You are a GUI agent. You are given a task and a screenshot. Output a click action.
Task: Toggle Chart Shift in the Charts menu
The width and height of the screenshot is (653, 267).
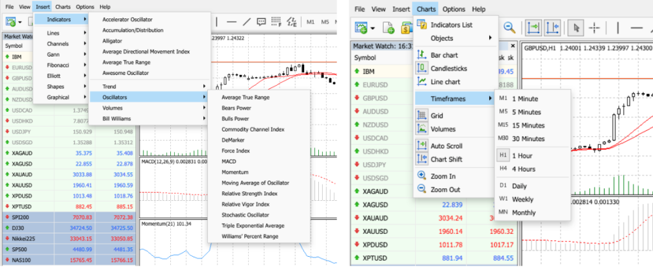pos(446,159)
